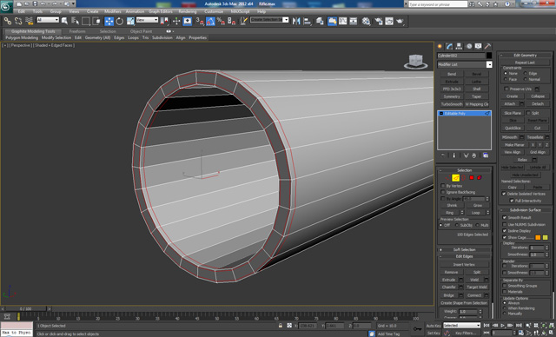The image size is (556, 337).
Task: Collapse the Subdivision Surface rollout
Action: point(526,210)
